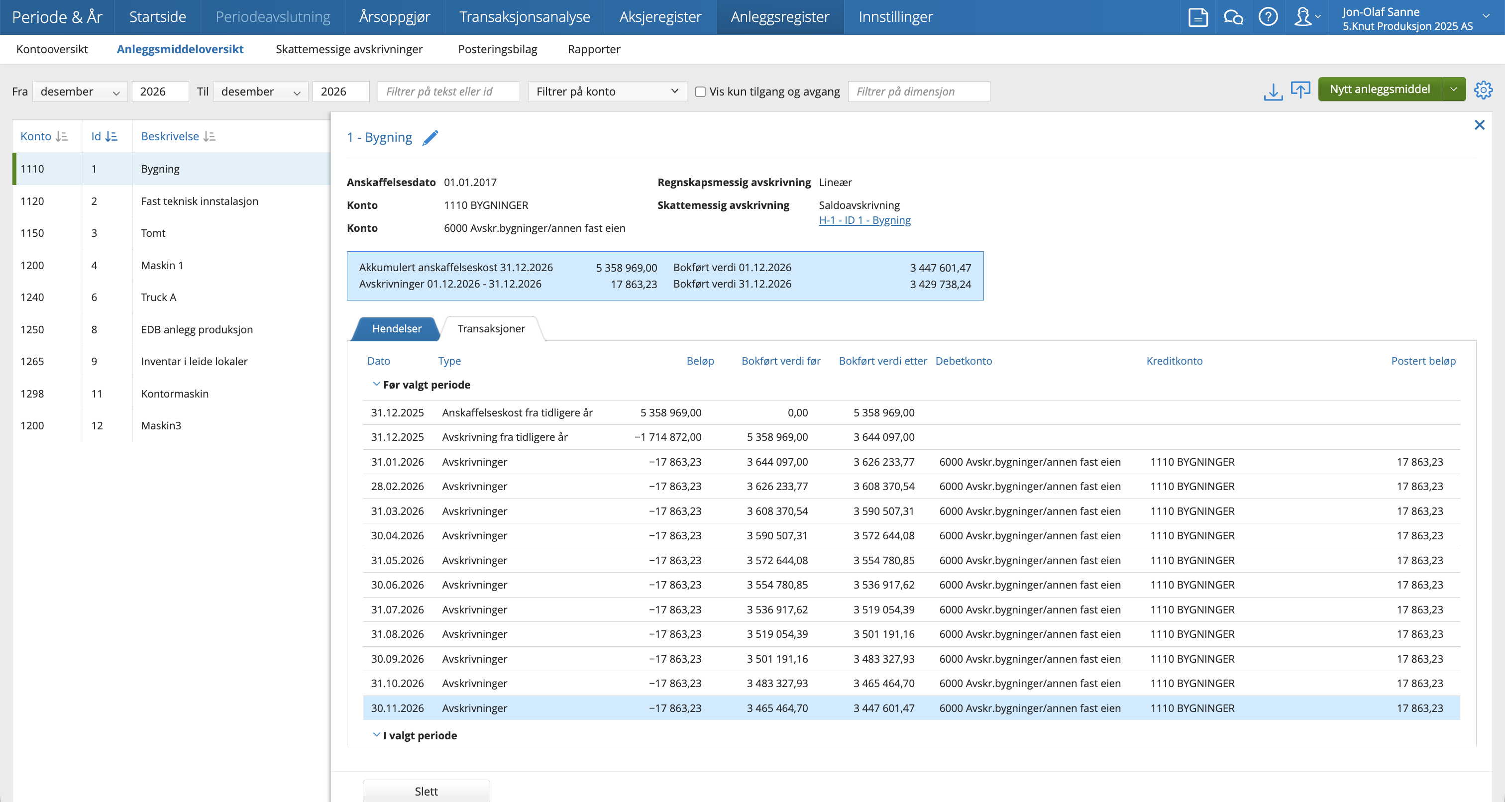Image resolution: width=1505 pixels, height=802 pixels.
Task: Select the Truck A asset row
Action: click(x=171, y=298)
